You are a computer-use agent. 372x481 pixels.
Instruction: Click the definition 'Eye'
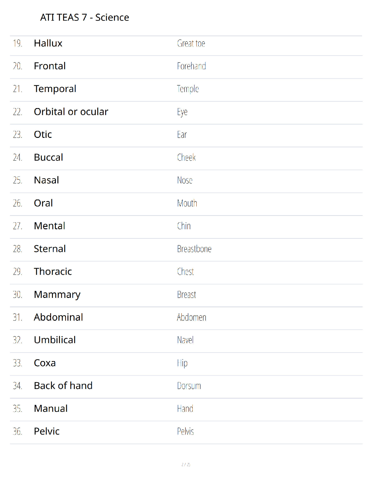point(182,112)
